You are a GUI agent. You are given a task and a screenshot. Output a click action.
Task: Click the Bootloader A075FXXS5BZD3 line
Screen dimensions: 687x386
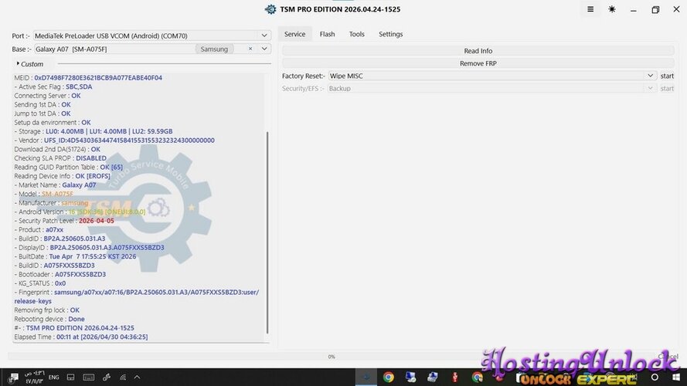(60, 274)
